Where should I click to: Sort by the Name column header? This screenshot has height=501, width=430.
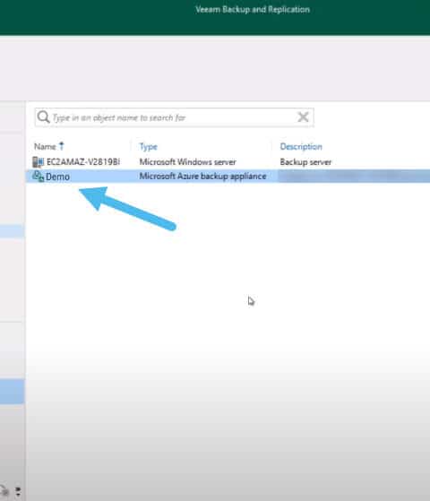point(45,147)
